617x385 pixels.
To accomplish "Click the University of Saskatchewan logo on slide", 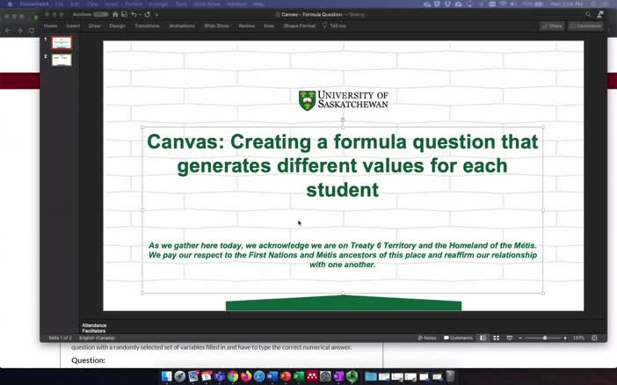I will pos(343,100).
